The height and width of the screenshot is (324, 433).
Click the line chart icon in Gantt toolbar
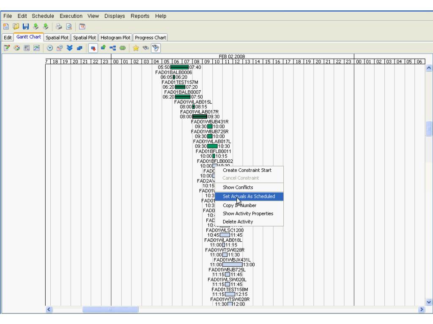(x=36, y=48)
